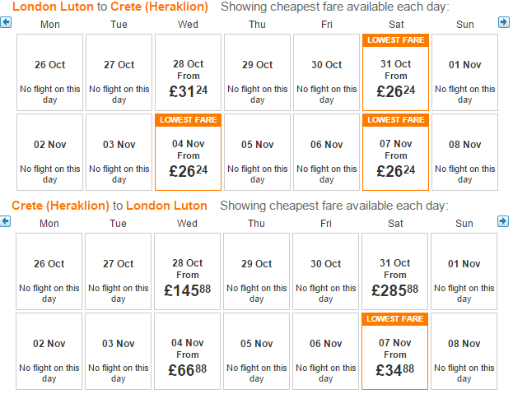Click return 29 Oct no-flight cell
The height and width of the screenshot is (394, 513).
[257, 271]
